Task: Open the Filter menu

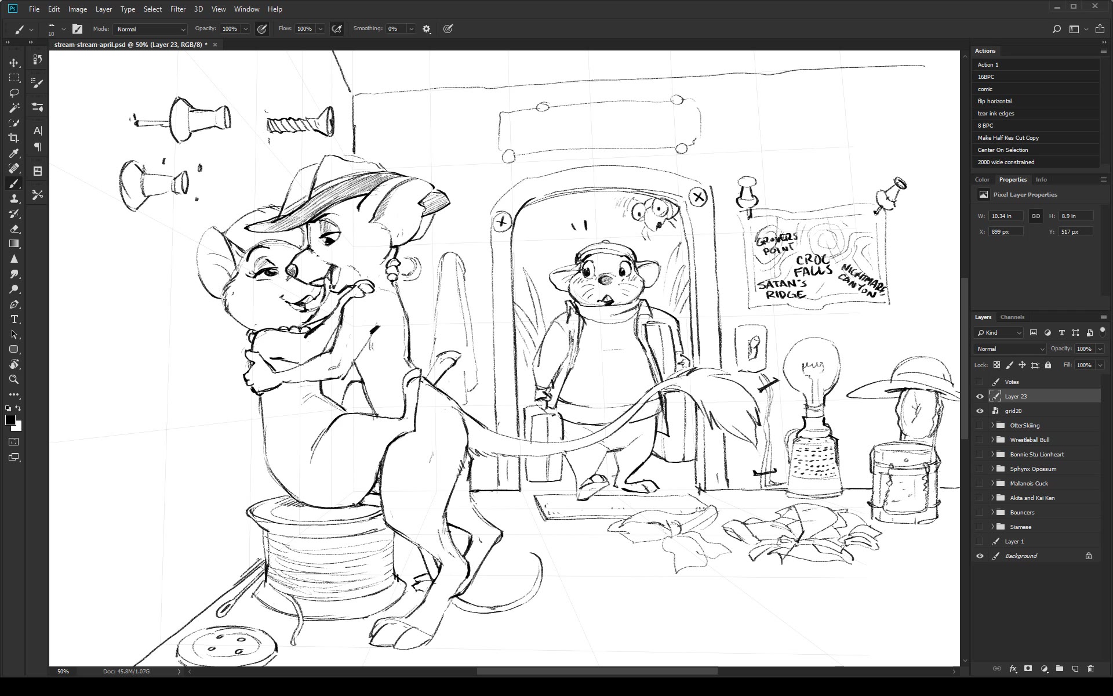Action: pos(177,9)
